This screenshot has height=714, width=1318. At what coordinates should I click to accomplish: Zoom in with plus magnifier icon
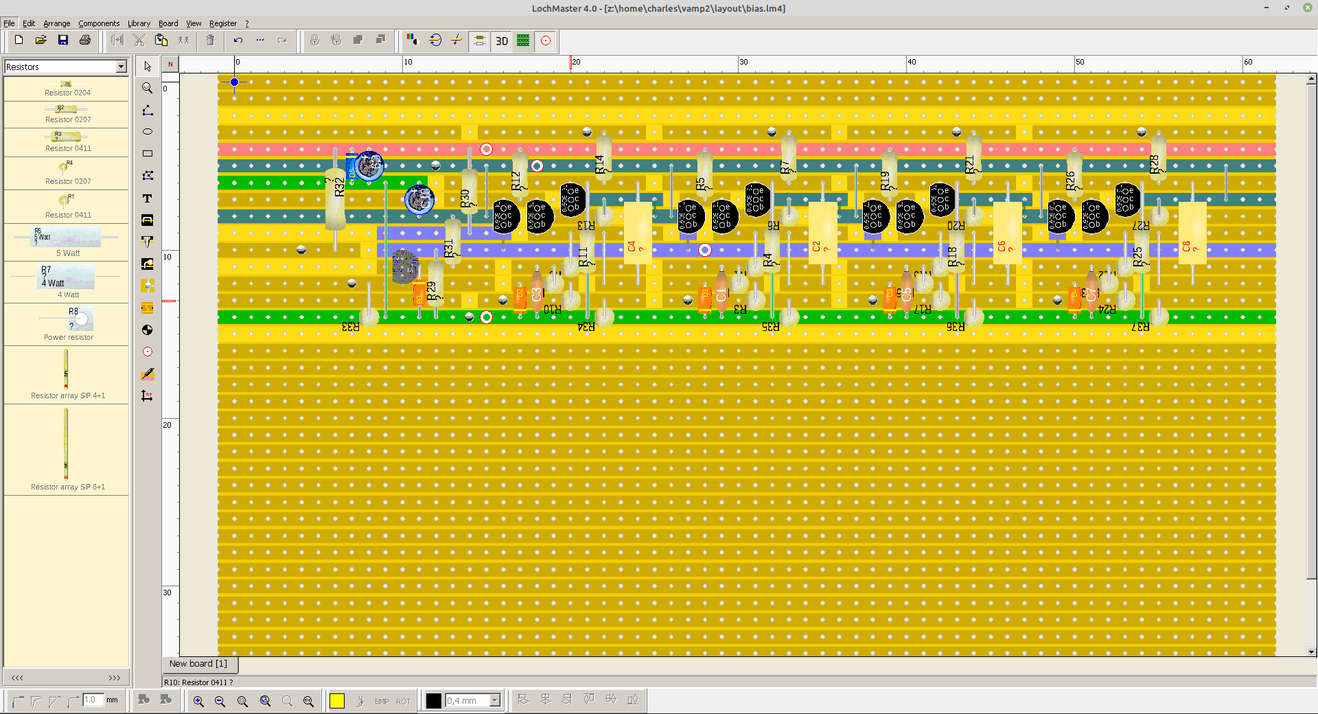click(x=198, y=701)
